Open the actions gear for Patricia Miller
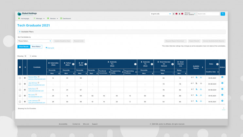This screenshot has height=137, width=243. click(222, 77)
